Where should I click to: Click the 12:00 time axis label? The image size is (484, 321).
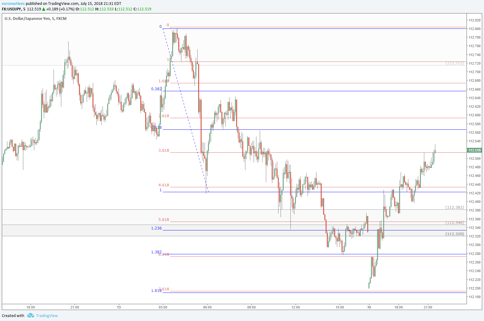pos(296,307)
